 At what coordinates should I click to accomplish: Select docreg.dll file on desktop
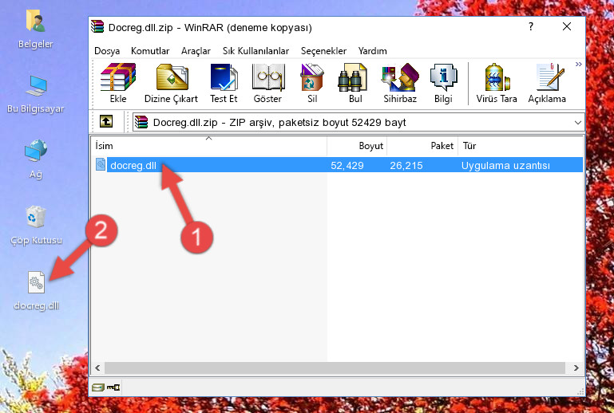click(37, 290)
